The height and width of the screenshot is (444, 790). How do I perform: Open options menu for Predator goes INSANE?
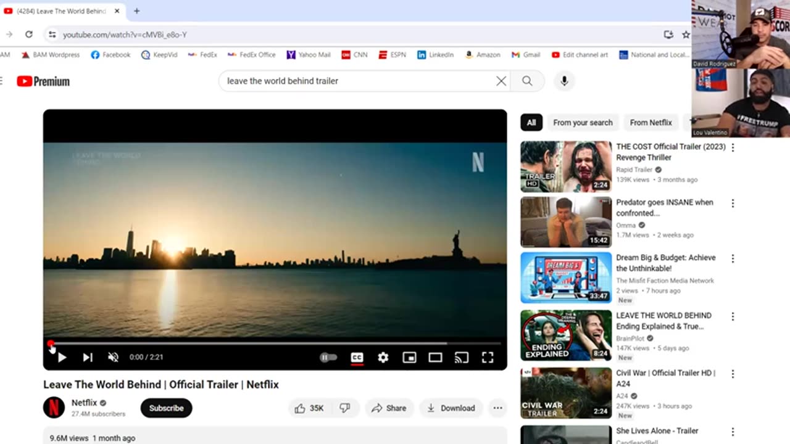[733, 203]
